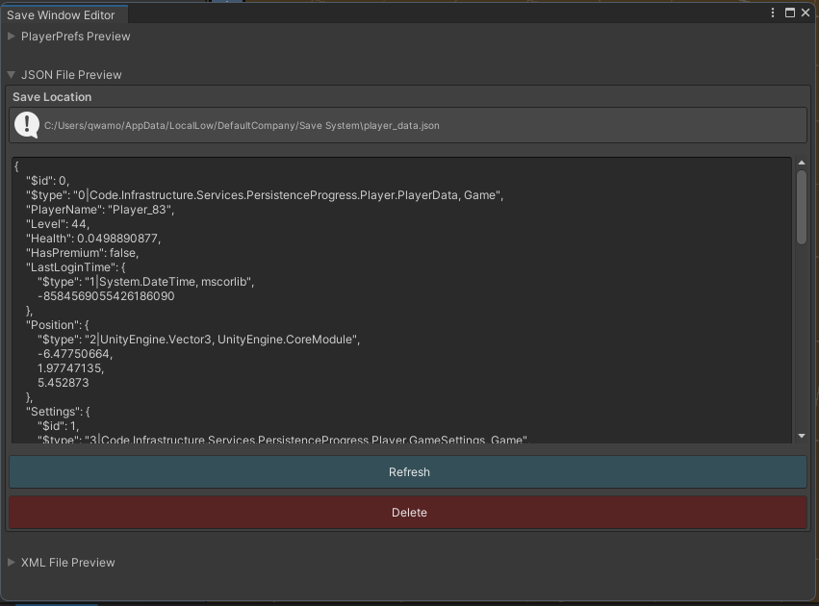Screen dimensions: 819x606
Task: Collapse the JSON File Preview foldout
Action: (11, 75)
